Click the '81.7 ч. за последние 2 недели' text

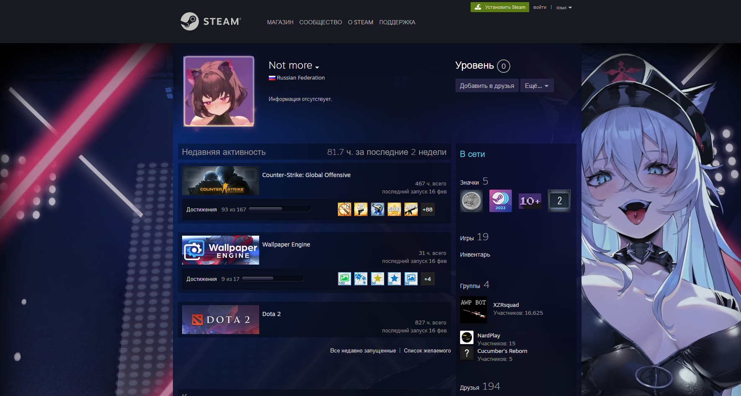point(387,152)
